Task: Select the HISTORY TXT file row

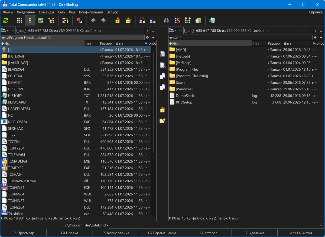Action: click(x=76, y=96)
